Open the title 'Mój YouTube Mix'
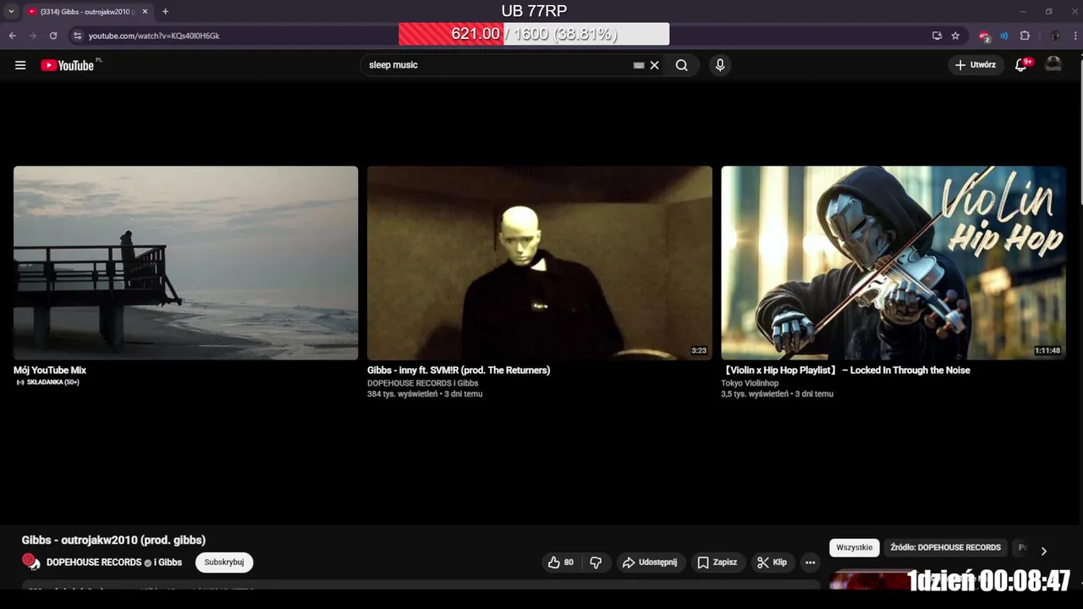The image size is (1083, 609). 50,370
